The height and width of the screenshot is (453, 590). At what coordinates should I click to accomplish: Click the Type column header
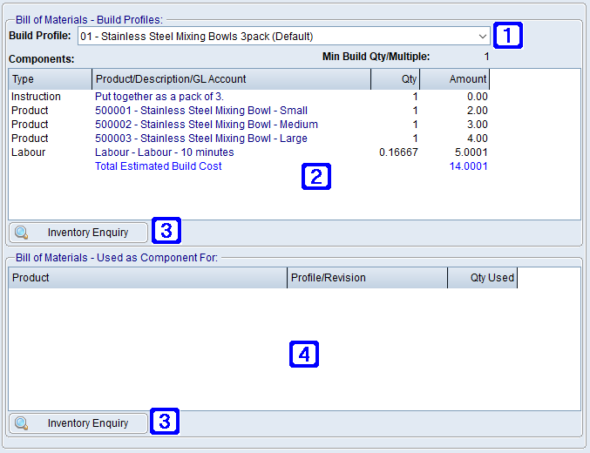point(50,79)
